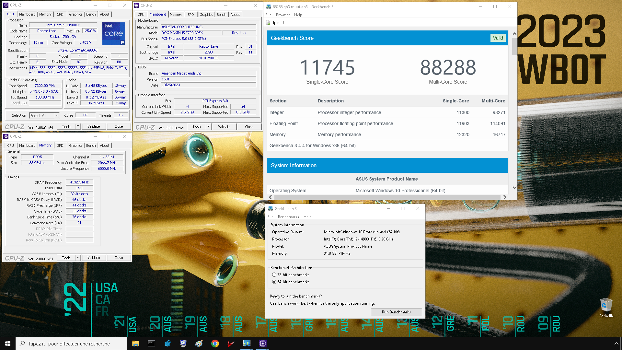Image resolution: width=622 pixels, height=350 pixels.
Task: Click scroll-up arrow in Geekbench results
Action: [514, 34]
